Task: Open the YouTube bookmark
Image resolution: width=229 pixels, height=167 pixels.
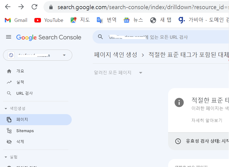Action: [49, 20]
